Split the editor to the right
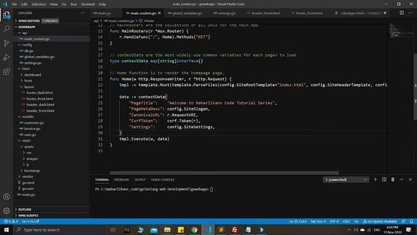This screenshot has width=417, height=235. (x=401, y=13)
